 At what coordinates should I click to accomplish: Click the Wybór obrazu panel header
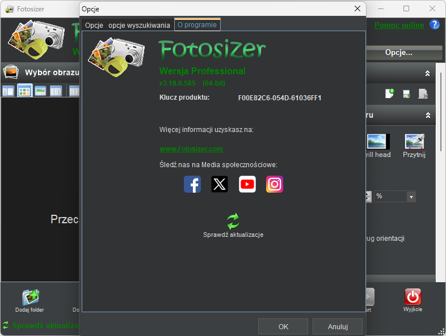click(x=41, y=72)
